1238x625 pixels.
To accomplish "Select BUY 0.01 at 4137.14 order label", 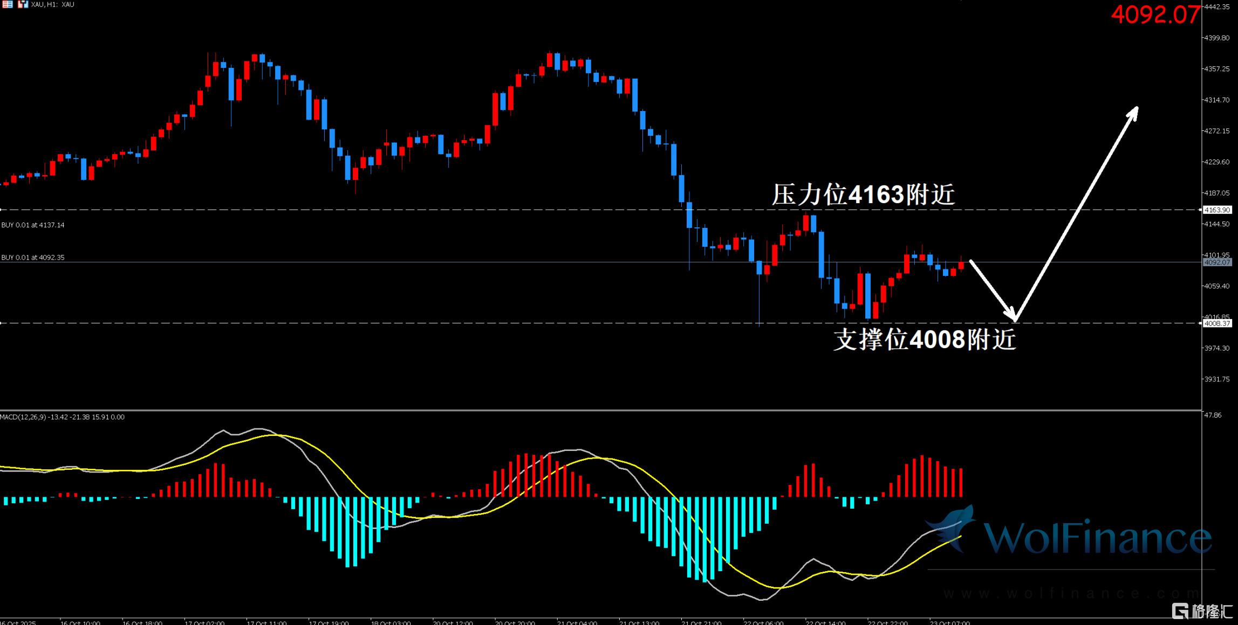I will 33,225.
